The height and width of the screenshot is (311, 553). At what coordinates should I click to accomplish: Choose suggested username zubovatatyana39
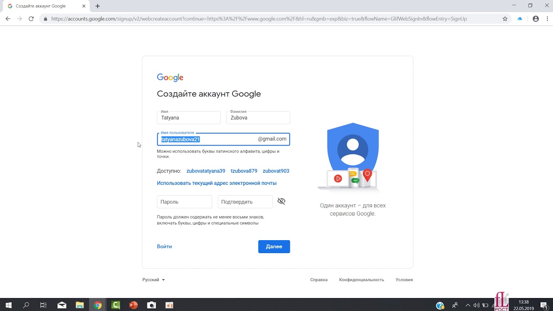(206, 171)
